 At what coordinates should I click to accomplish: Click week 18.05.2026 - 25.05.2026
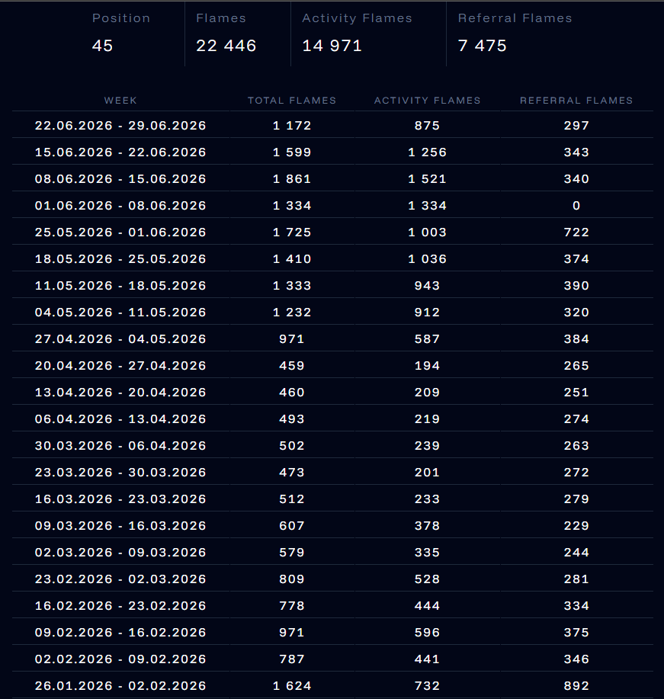(120, 259)
